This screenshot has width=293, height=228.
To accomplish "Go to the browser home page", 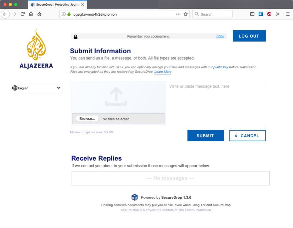I will point(30,14).
